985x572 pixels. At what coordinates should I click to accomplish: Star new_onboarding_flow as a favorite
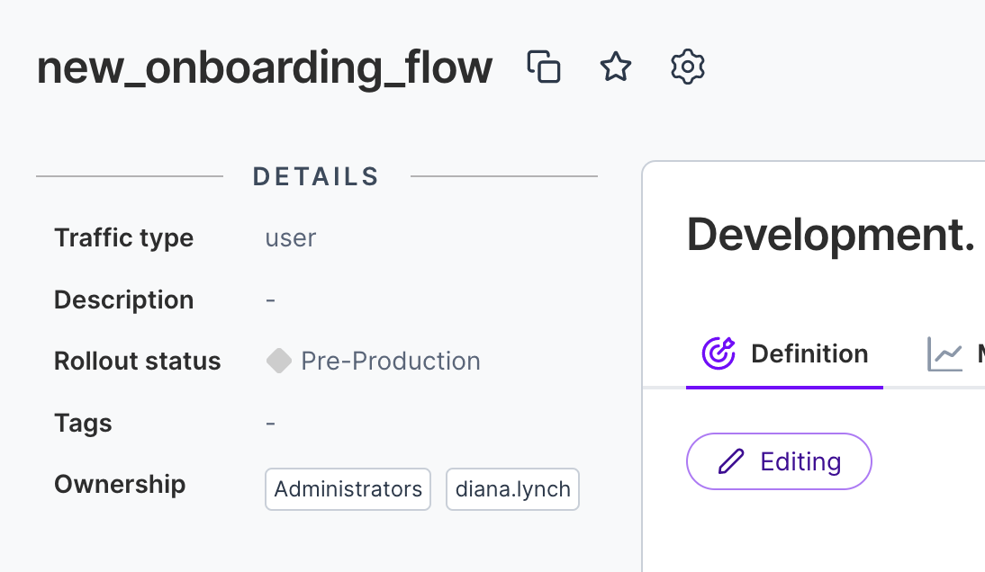coord(616,67)
